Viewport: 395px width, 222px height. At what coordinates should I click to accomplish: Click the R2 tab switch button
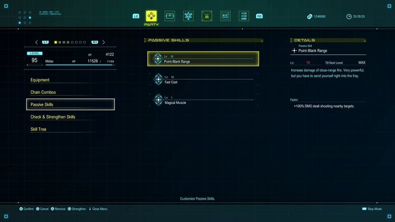(x=259, y=16)
